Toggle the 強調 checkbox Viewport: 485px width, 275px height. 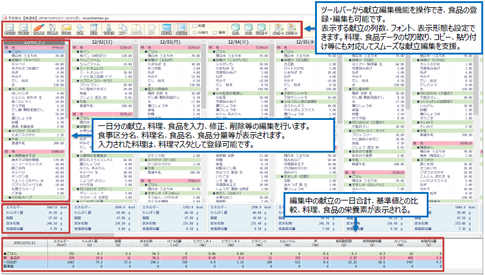214,32
